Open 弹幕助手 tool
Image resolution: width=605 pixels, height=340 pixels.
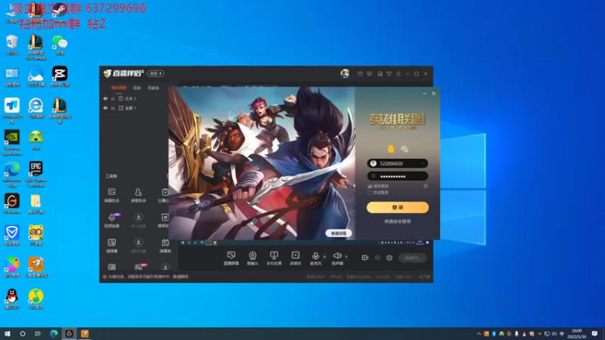pos(112,196)
